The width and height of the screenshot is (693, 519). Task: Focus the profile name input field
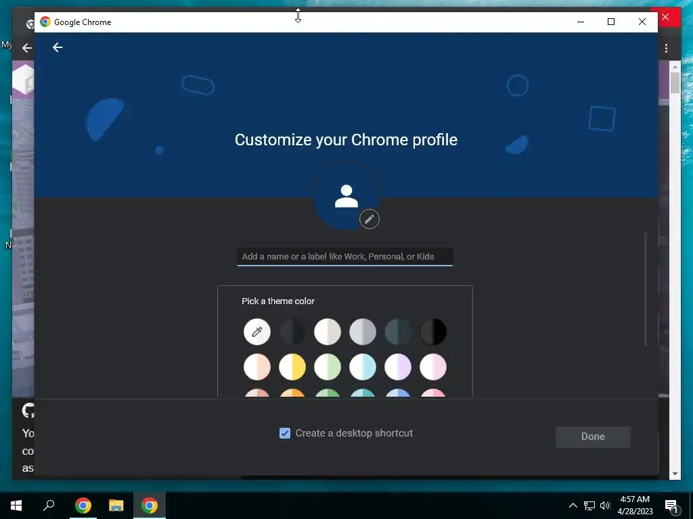(344, 257)
